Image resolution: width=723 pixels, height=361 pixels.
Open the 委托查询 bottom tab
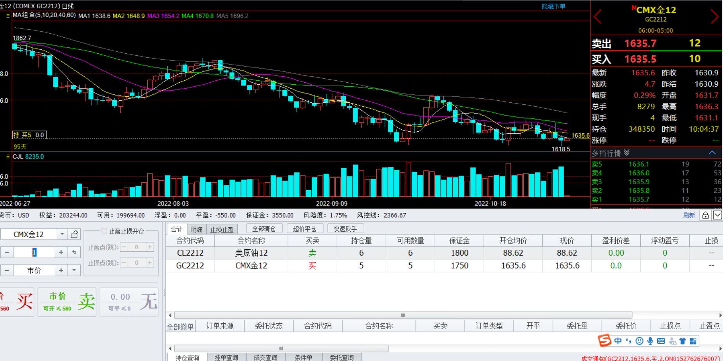coord(342,357)
